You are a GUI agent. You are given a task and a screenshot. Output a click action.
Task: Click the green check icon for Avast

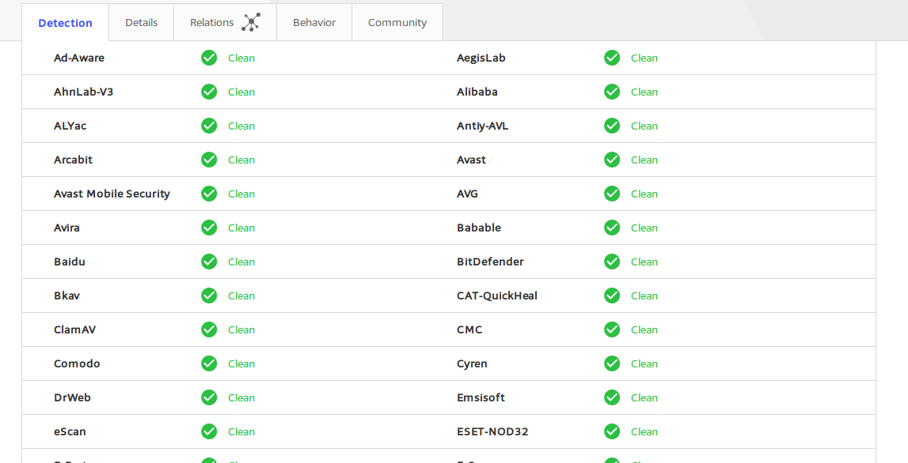pos(612,160)
